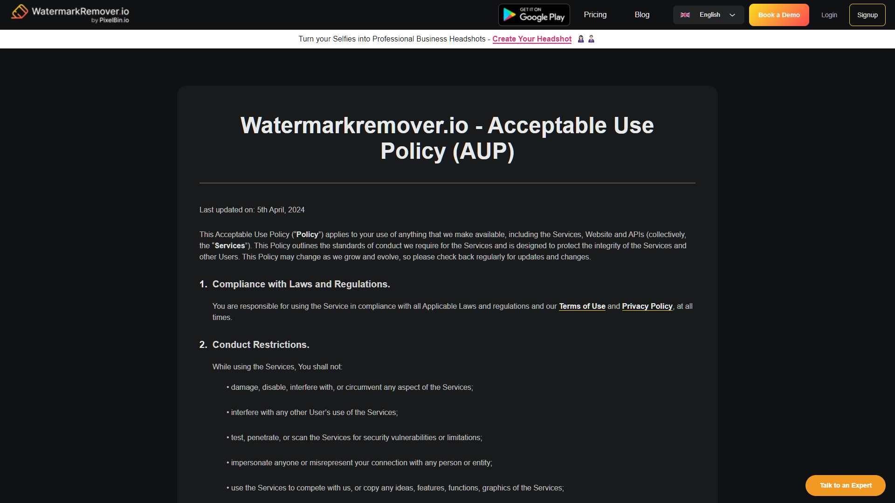895x503 pixels.
Task: Click the woman headshot emoji icon
Action: tap(581, 39)
